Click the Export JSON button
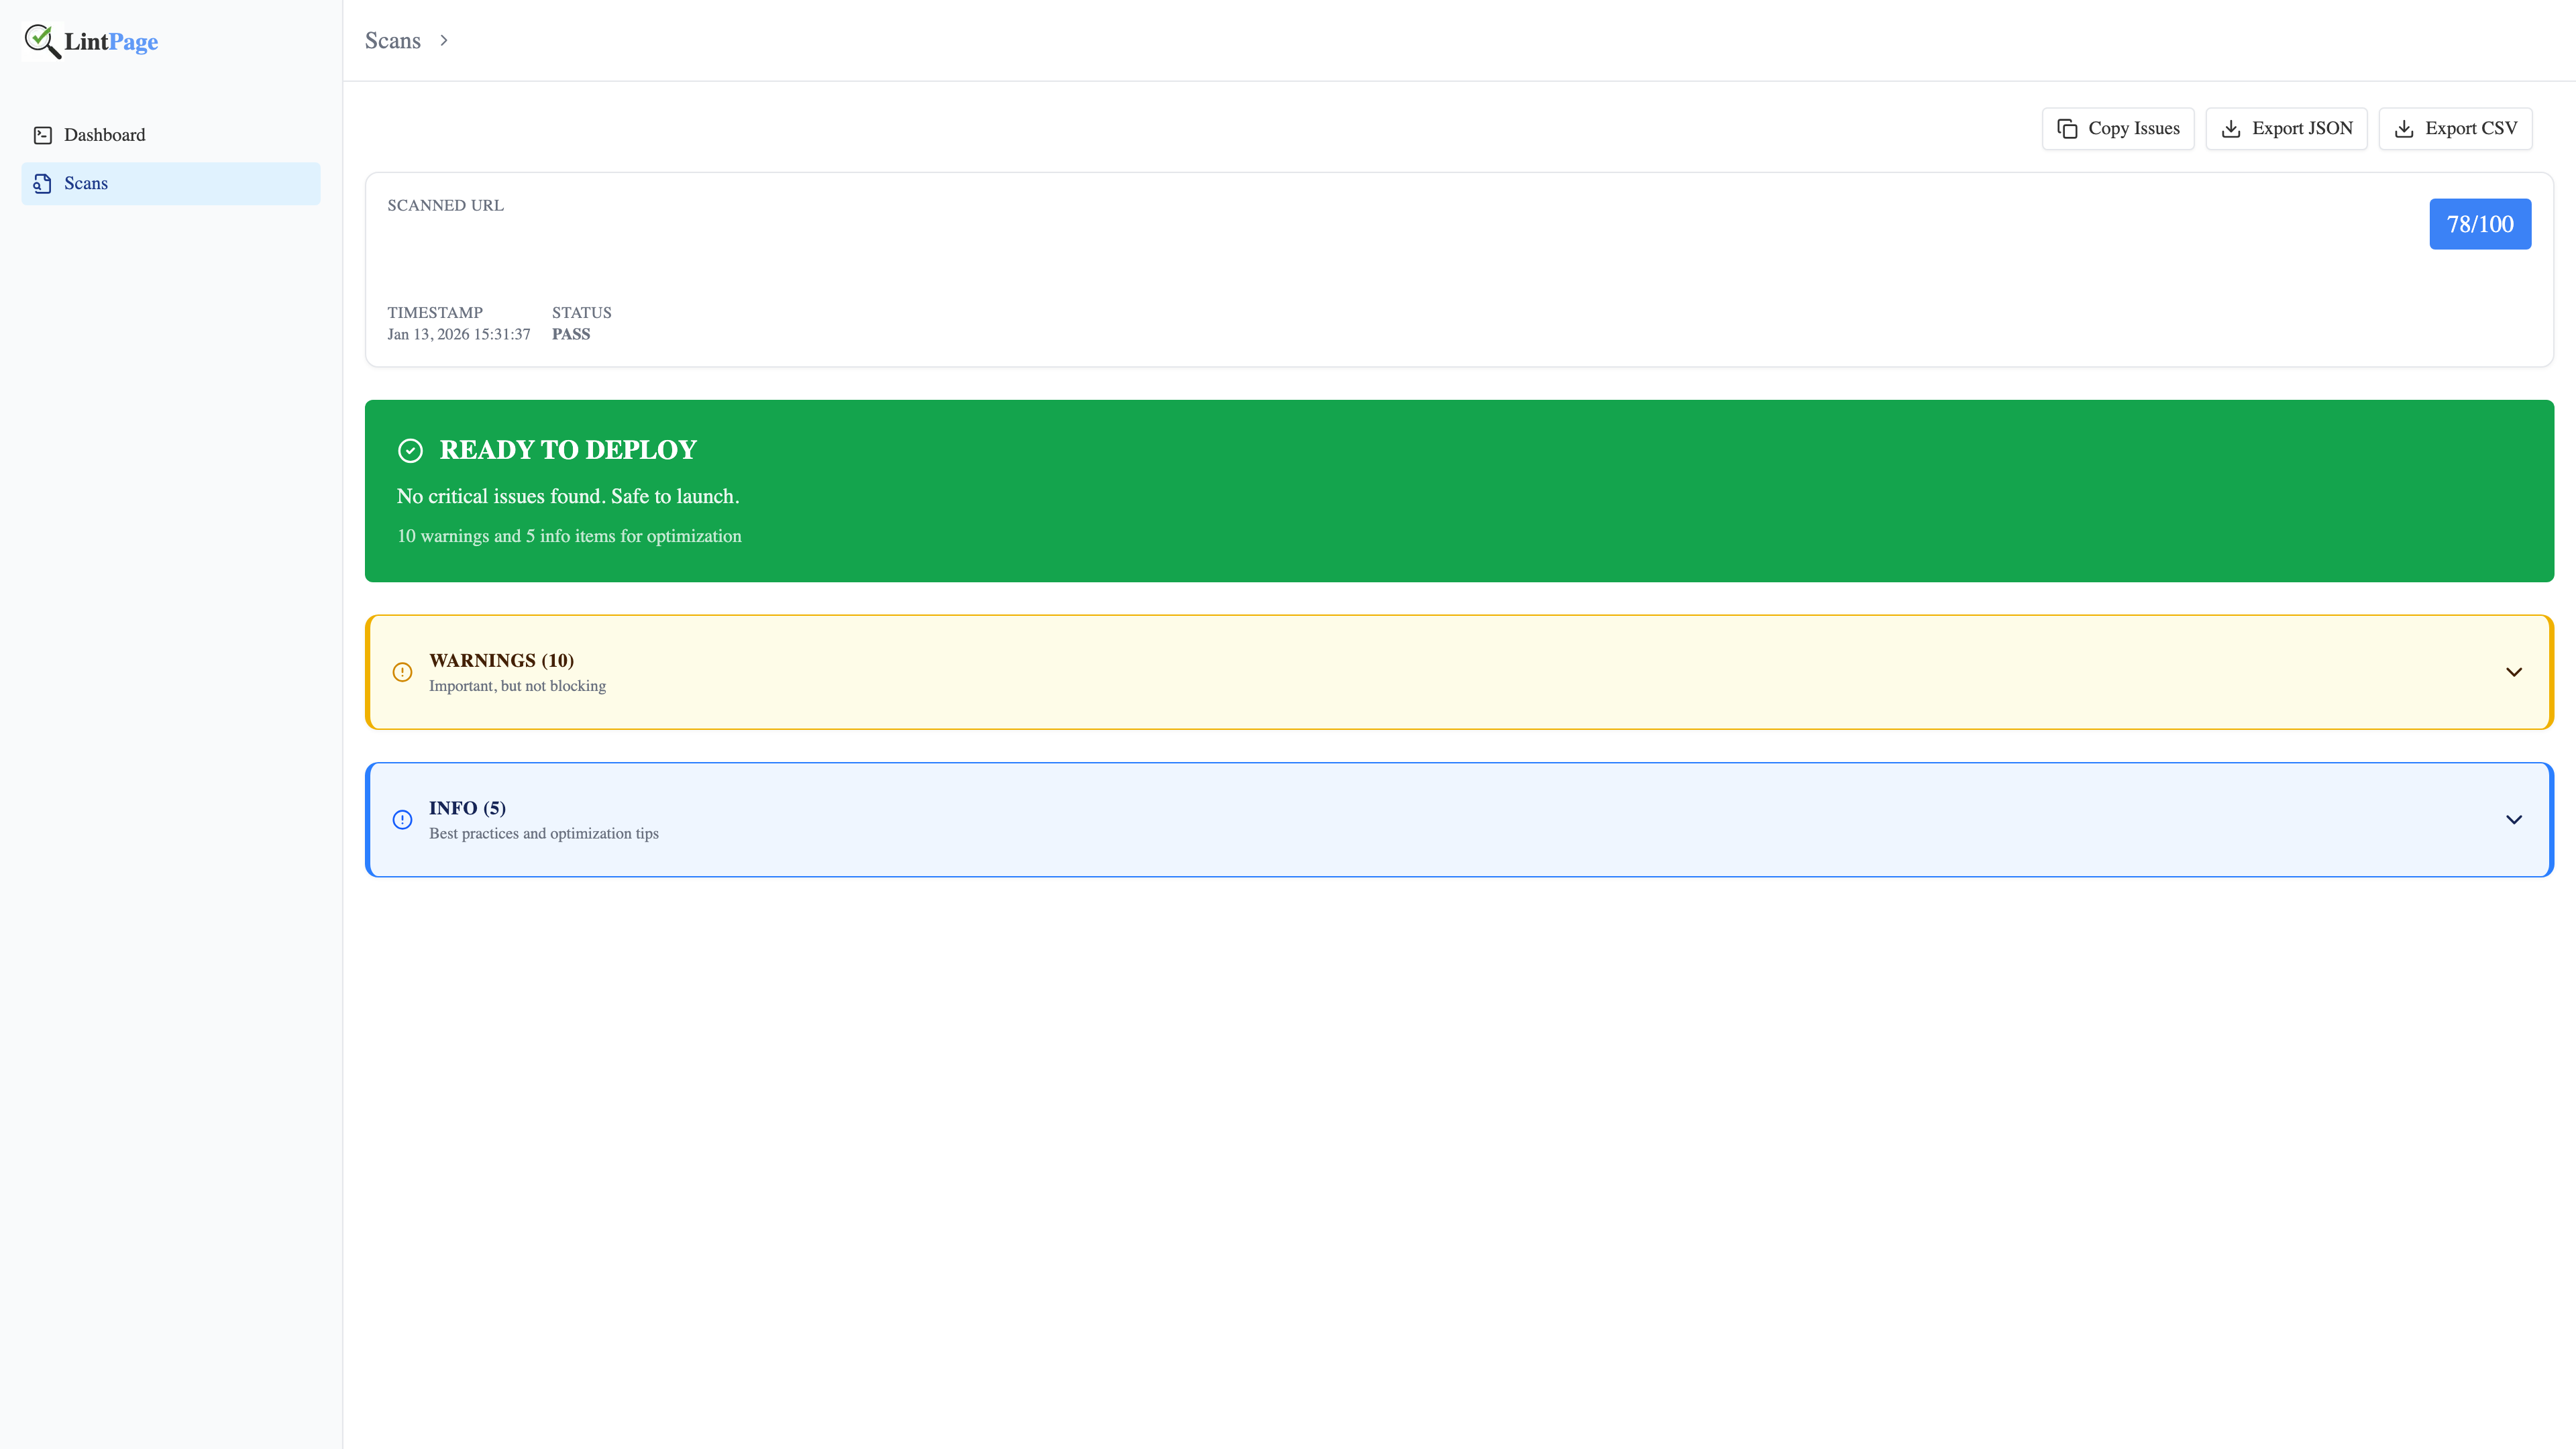The width and height of the screenshot is (2576, 1449). tap(2286, 128)
